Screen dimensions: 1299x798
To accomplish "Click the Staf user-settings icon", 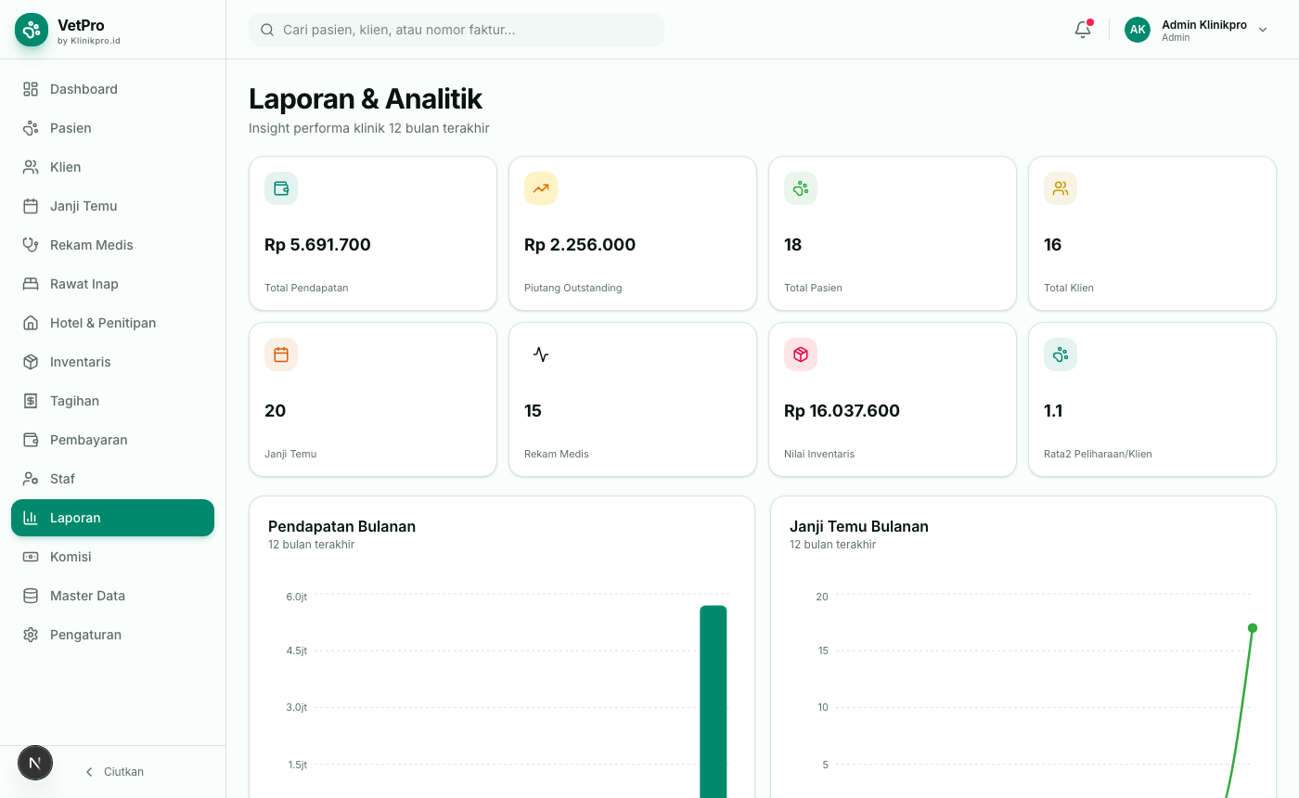I will pos(31,479).
